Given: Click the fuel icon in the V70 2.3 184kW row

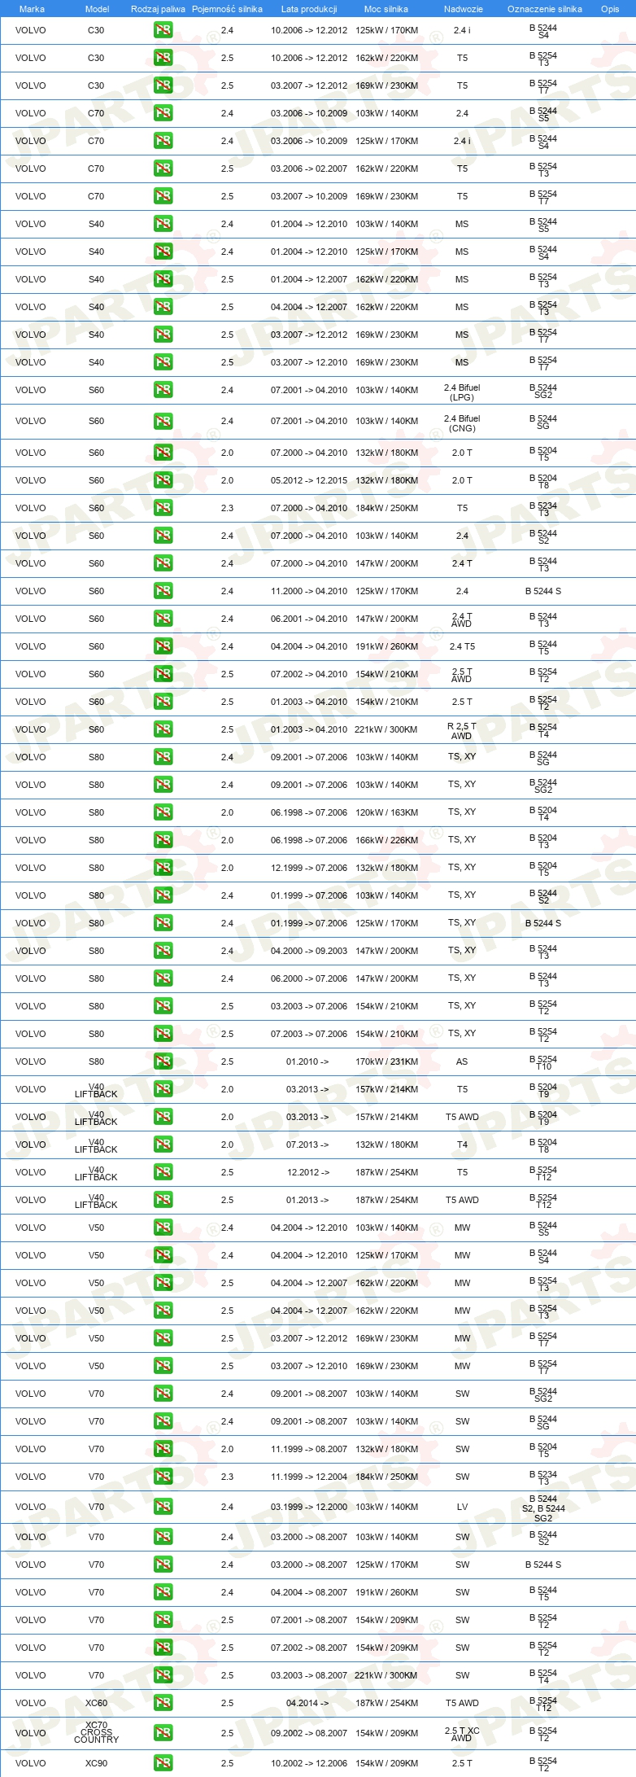Looking at the screenshot, I should coord(163,1477).
